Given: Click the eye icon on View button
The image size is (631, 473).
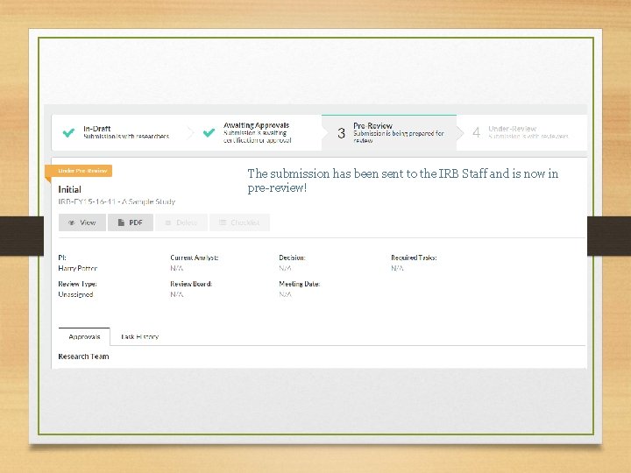Looking at the screenshot, I should (72, 222).
